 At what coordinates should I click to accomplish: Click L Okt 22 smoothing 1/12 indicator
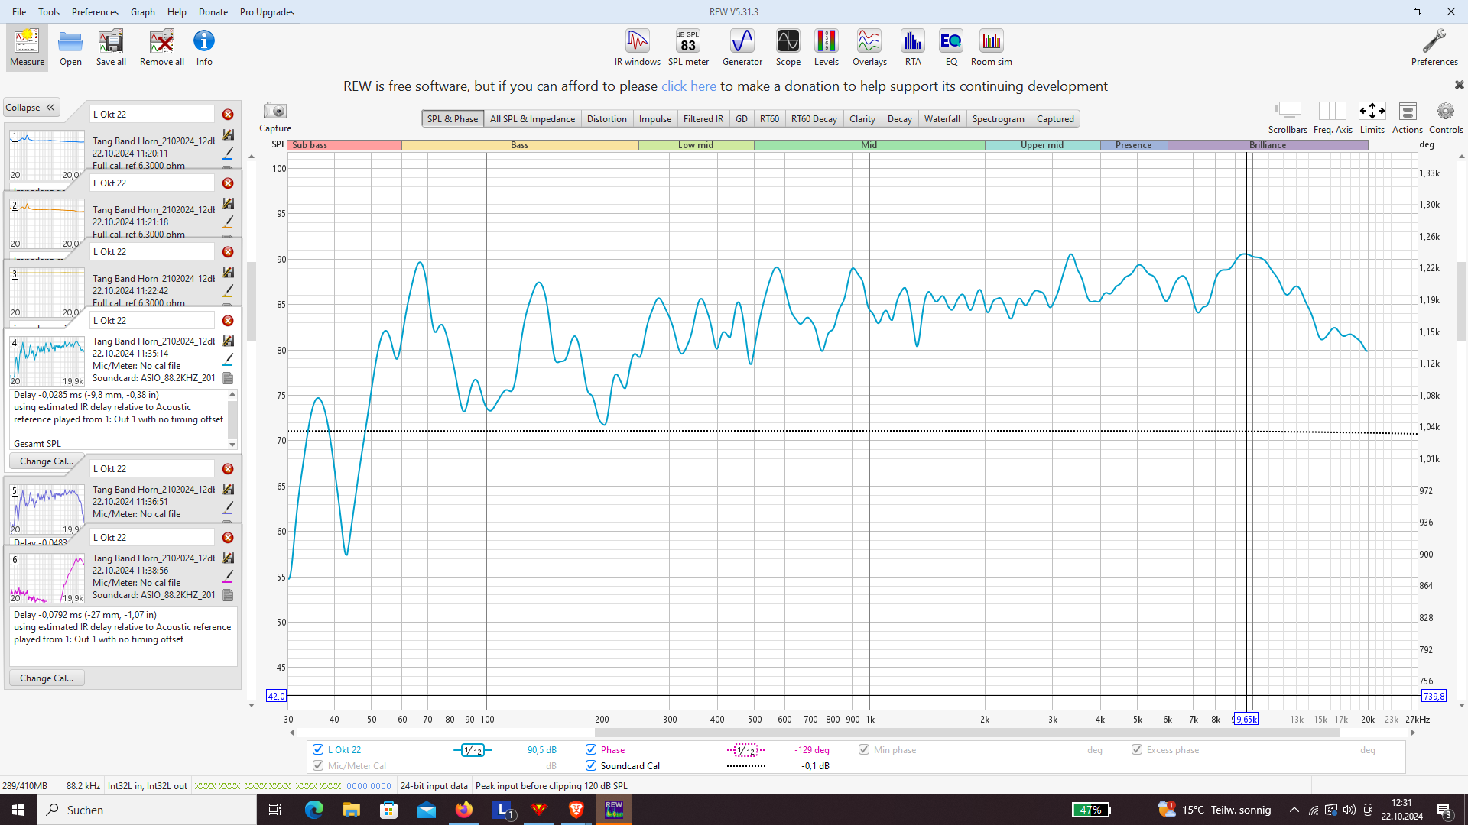(473, 750)
